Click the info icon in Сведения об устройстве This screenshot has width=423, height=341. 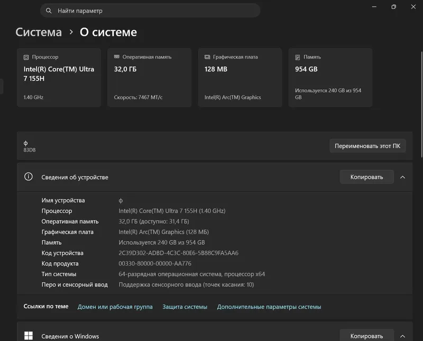(x=29, y=177)
